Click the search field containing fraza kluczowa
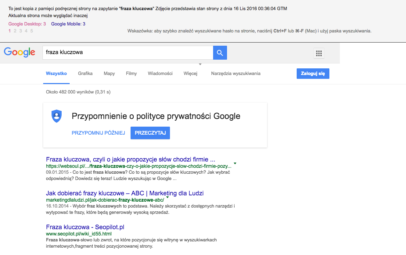 127,53
